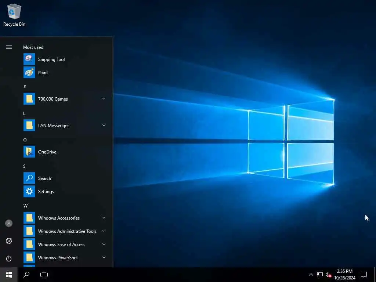This screenshot has height=282, width=376.
Task: Expand Windows Accessories chevron
Action: click(104, 218)
